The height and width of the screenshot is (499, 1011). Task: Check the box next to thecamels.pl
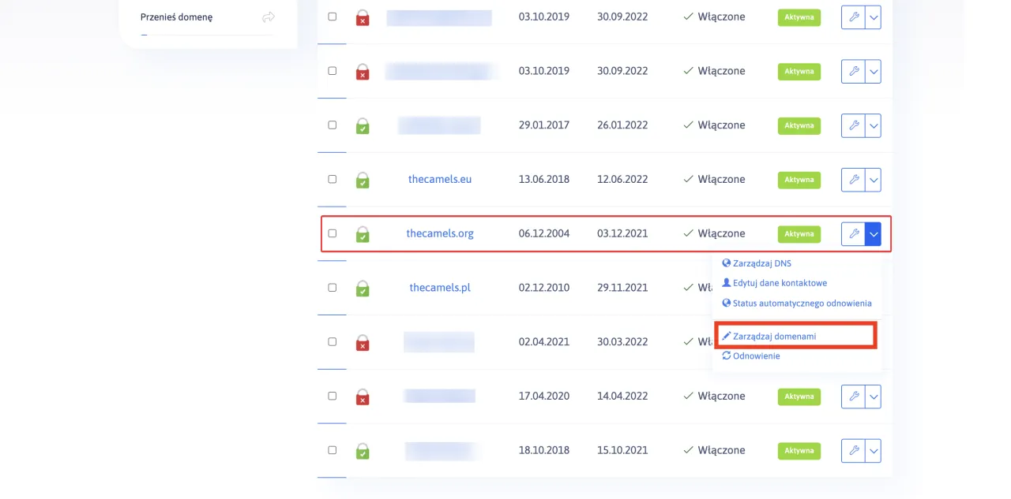(x=333, y=288)
